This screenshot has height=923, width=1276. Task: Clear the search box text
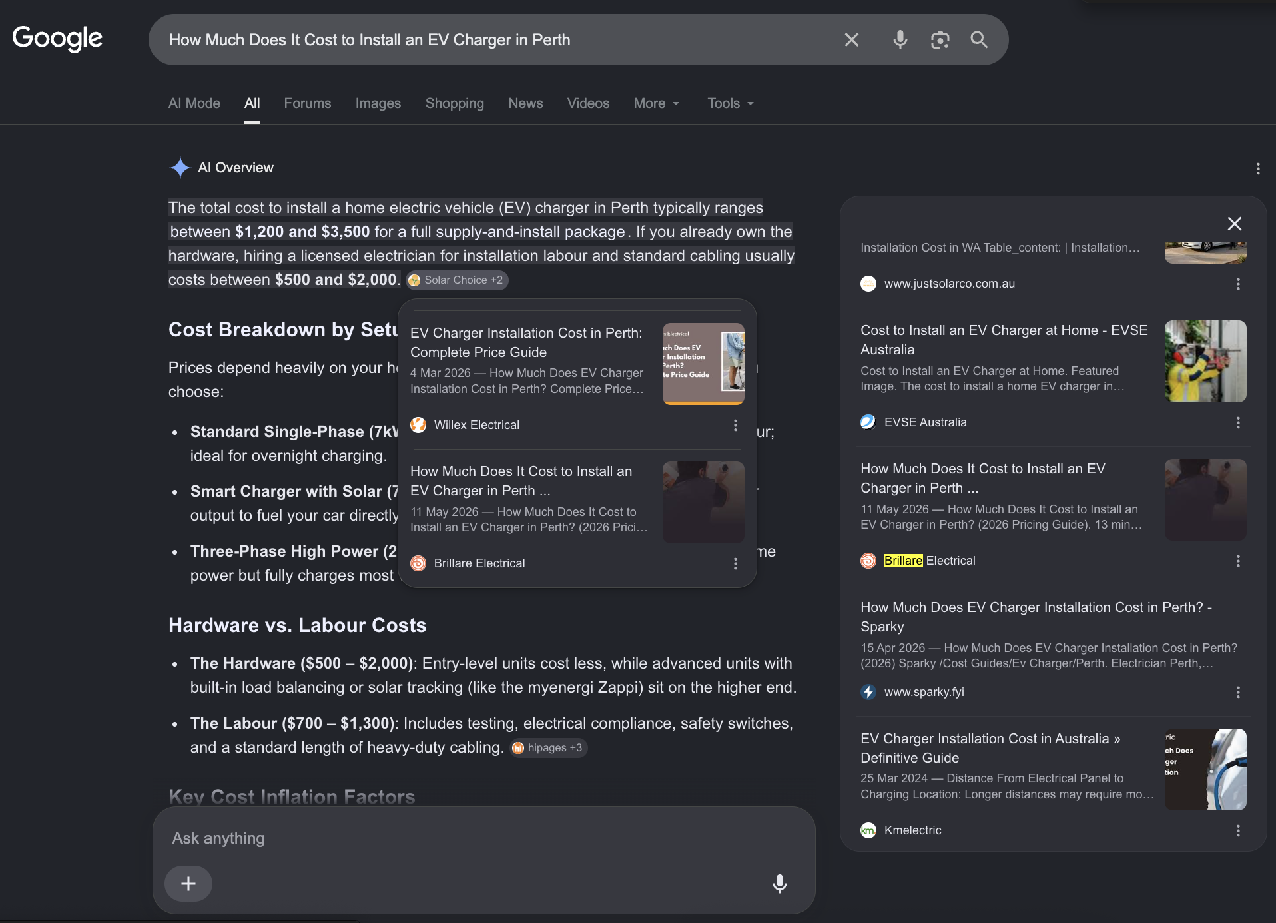click(851, 40)
